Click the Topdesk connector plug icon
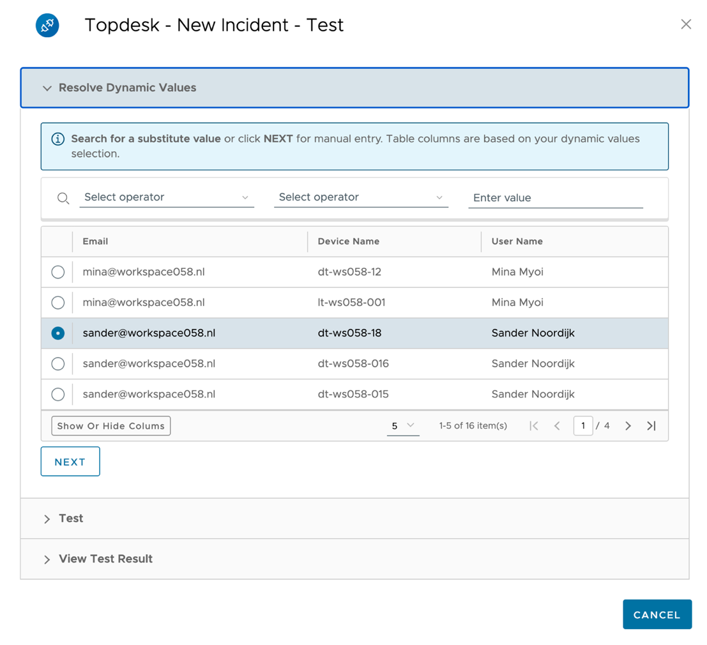Viewport: 707px width, 645px height. pyautogui.click(x=47, y=26)
